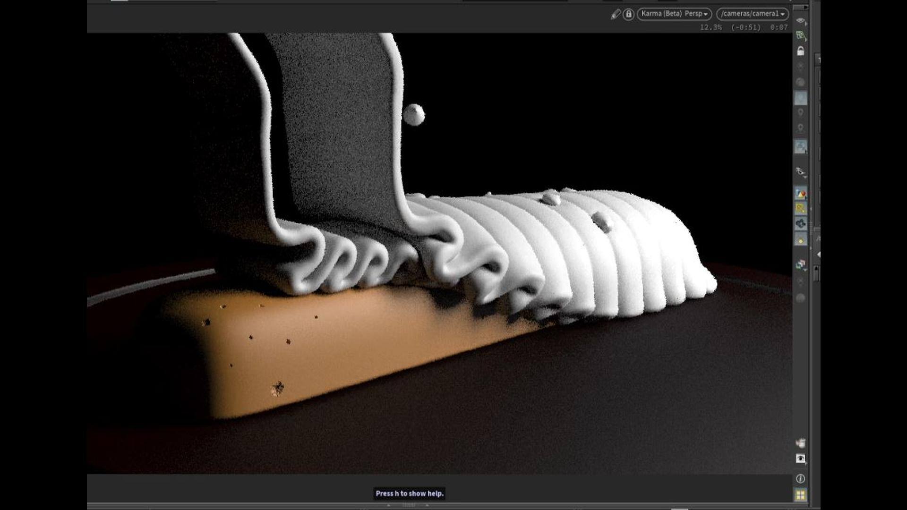The height and width of the screenshot is (510, 907).
Task: Open the Karma (Beta) Persp viewport menu
Action: (674, 14)
